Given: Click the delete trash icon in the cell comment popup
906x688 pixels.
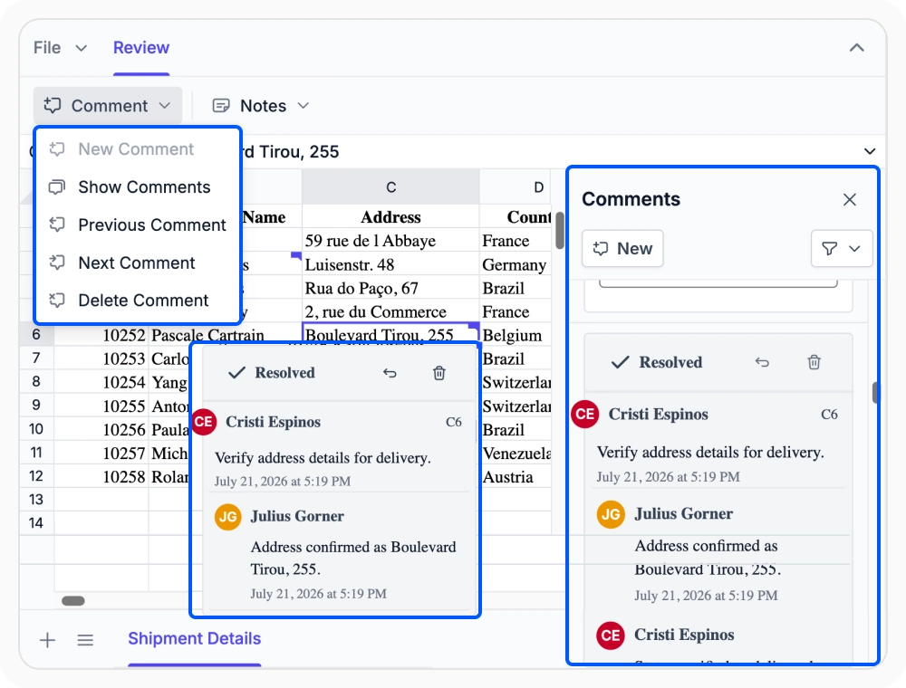Looking at the screenshot, I should [439, 373].
